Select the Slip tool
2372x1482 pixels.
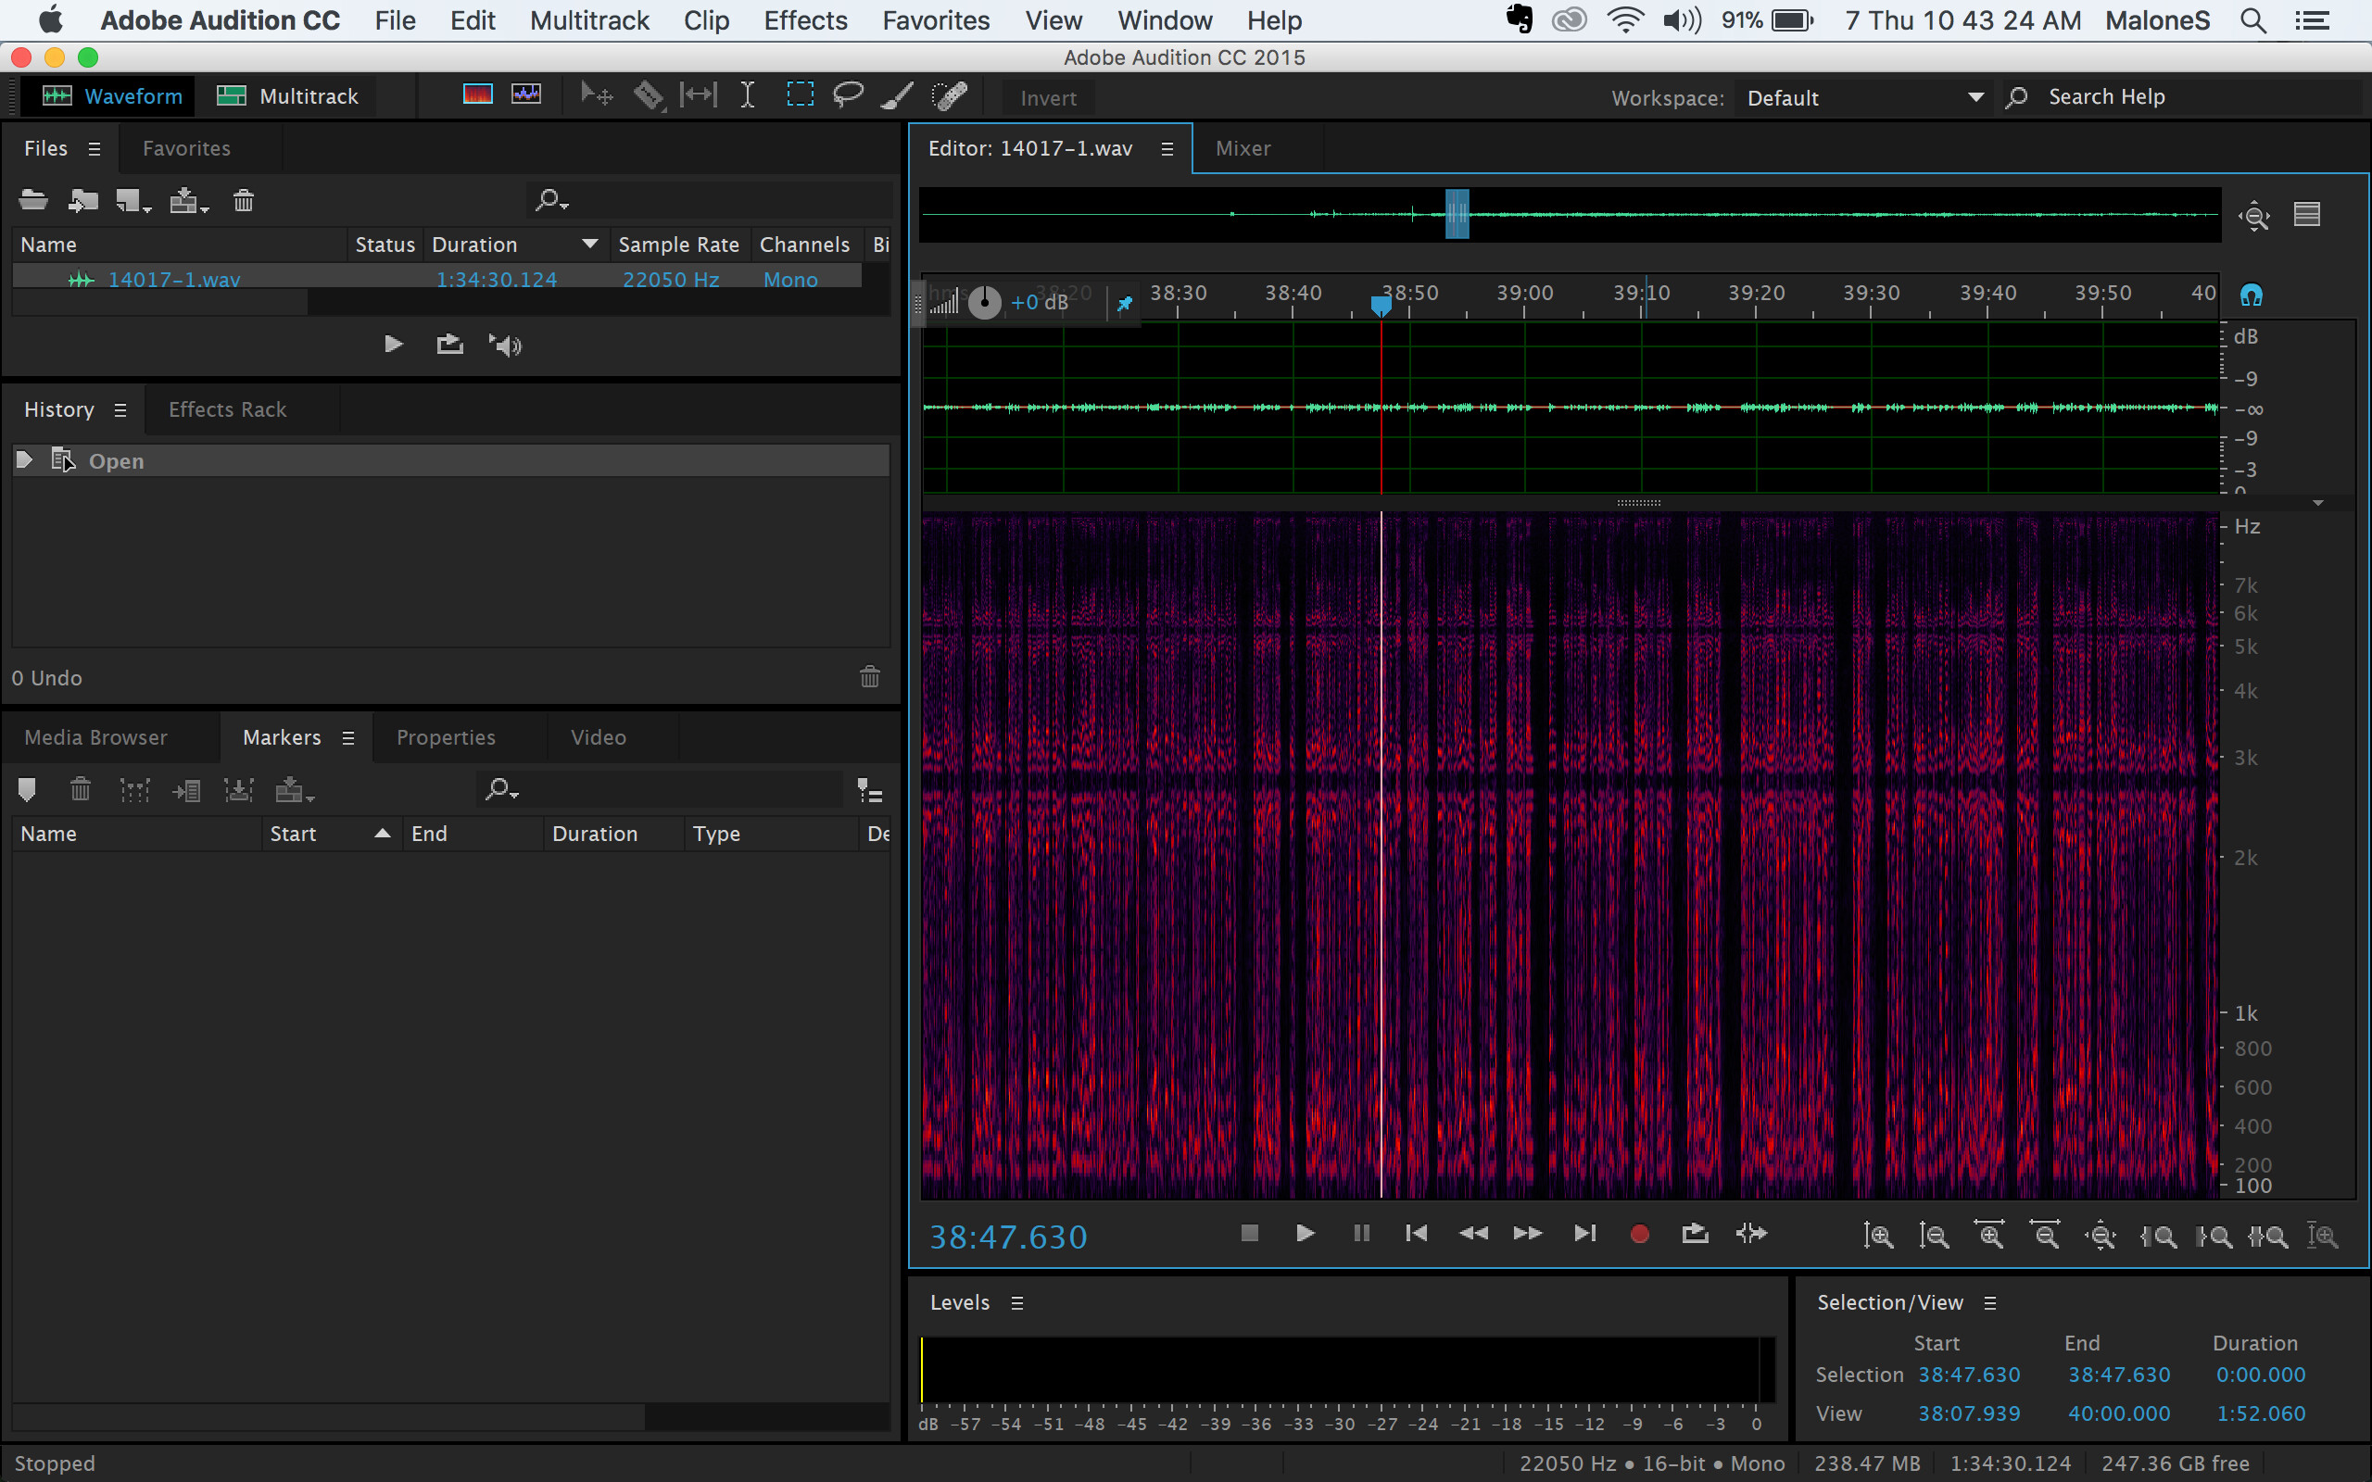[x=698, y=95]
